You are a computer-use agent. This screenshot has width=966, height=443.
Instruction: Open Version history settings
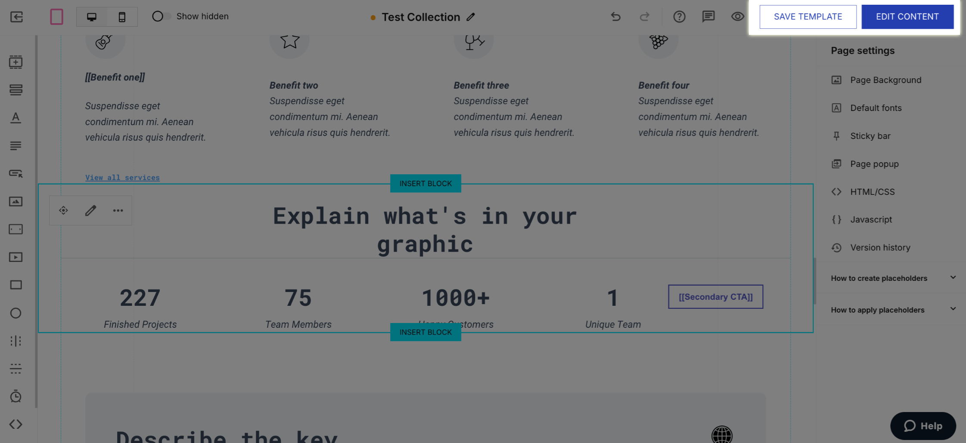coord(880,247)
